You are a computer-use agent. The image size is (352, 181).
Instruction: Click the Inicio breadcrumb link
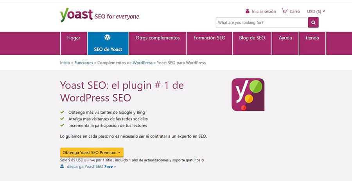tap(65, 63)
